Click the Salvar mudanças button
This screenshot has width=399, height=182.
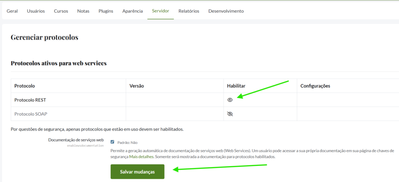(137, 171)
